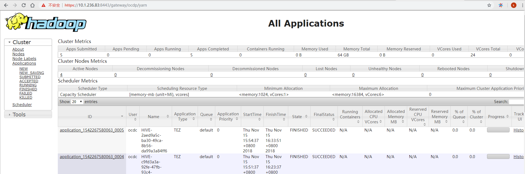
Task: Open the Show entries dropdown
Action: [77, 102]
